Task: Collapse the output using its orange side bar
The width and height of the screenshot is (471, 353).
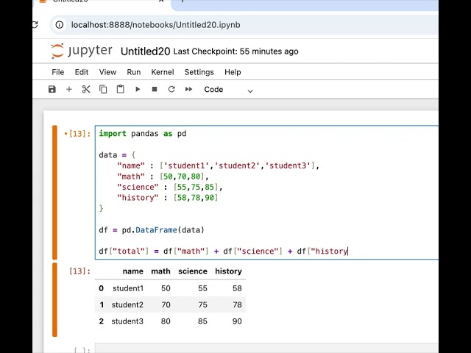Action: tap(54, 299)
